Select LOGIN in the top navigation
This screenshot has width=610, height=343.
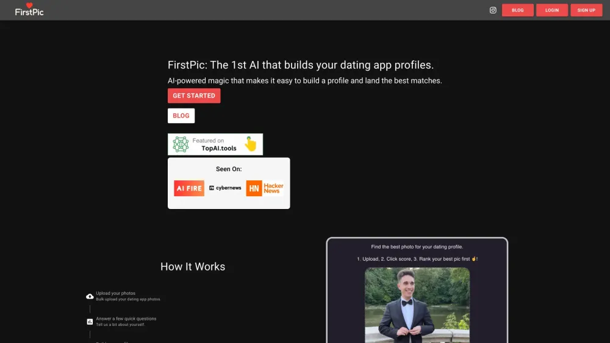tap(552, 10)
